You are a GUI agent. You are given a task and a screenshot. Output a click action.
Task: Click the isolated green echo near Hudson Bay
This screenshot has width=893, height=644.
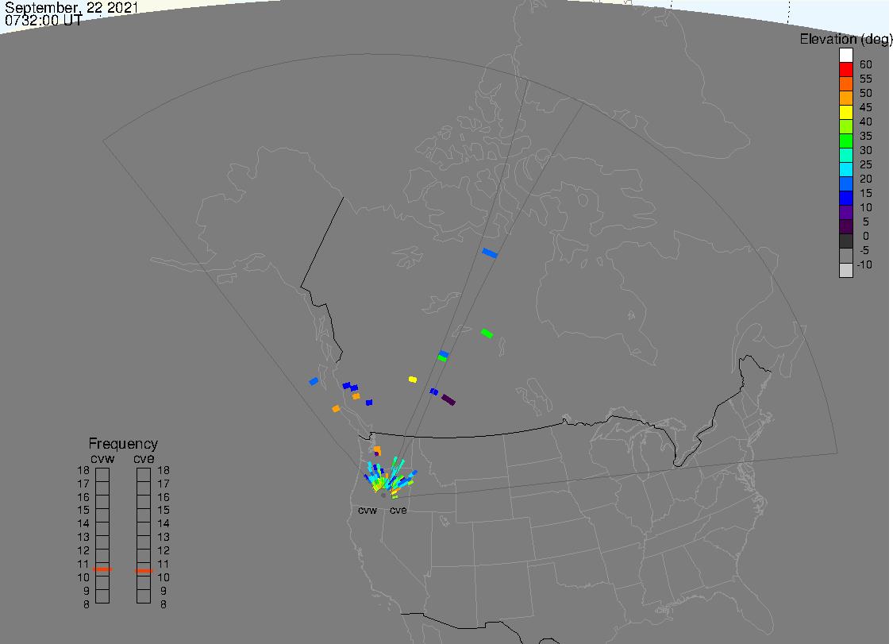click(x=487, y=334)
